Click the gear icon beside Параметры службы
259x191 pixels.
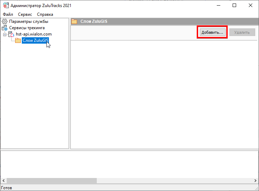tap(5, 21)
